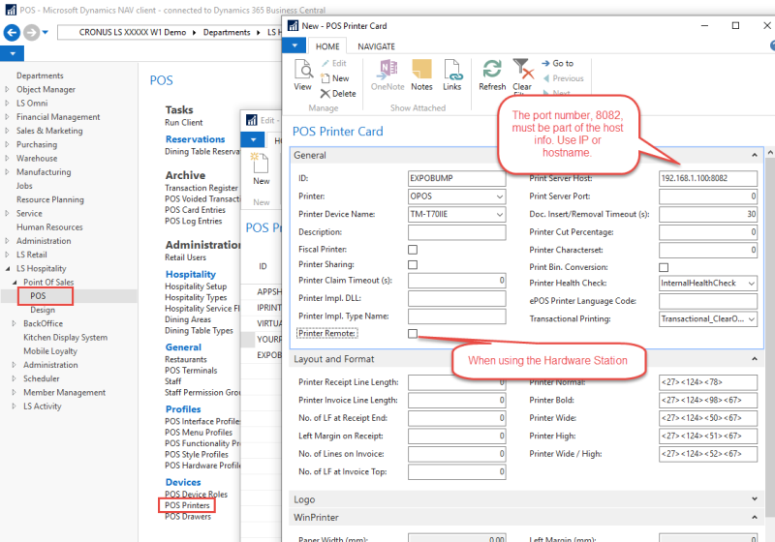Click Go to in ribbon
Image resolution: width=775 pixels, height=542 pixels.
[x=558, y=63]
